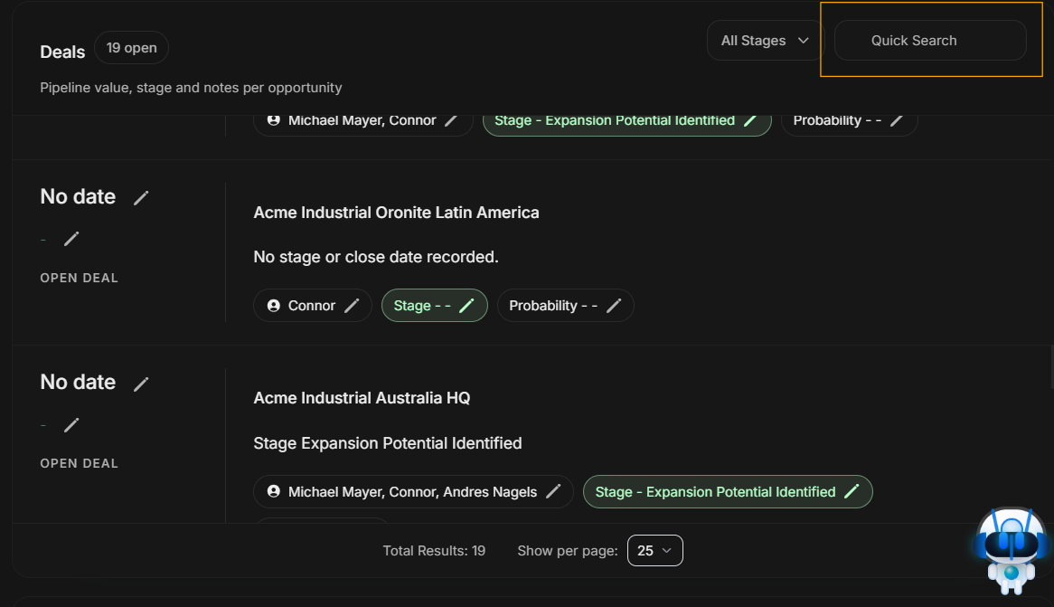The height and width of the screenshot is (607, 1054).
Task: Open the All Stages filter dropdown
Action: click(x=765, y=41)
